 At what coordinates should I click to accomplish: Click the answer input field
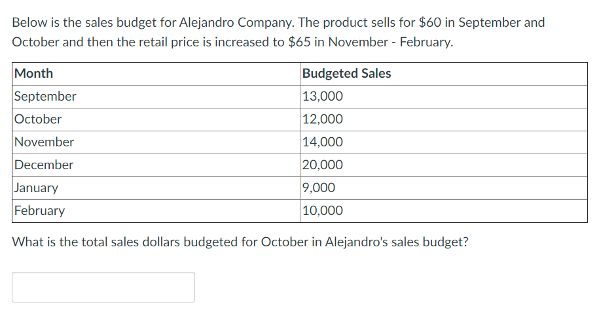(x=103, y=287)
